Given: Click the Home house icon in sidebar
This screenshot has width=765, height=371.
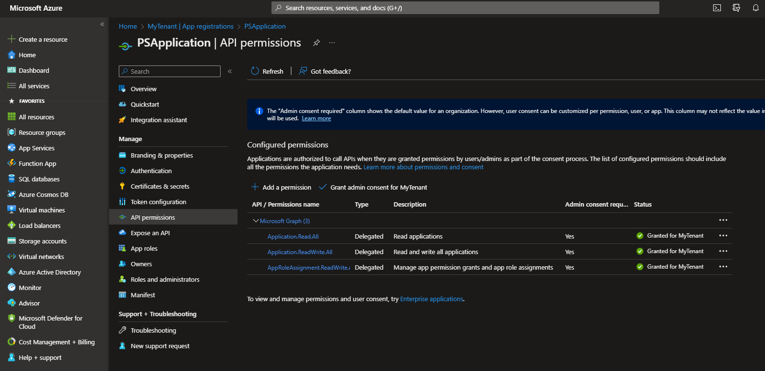Looking at the screenshot, I should 12,55.
